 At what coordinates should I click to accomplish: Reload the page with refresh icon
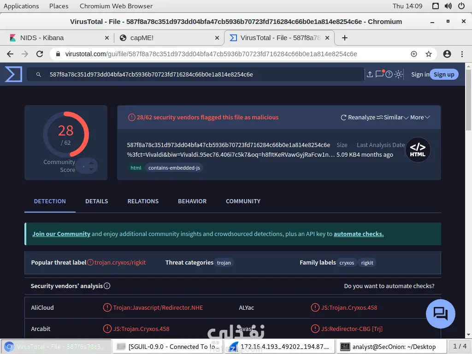click(40, 54)
